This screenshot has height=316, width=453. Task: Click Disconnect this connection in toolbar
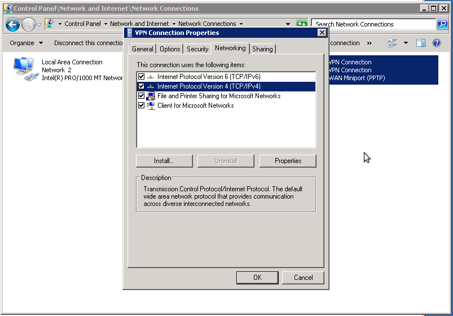pyautogui.click(x=89, y=43)
